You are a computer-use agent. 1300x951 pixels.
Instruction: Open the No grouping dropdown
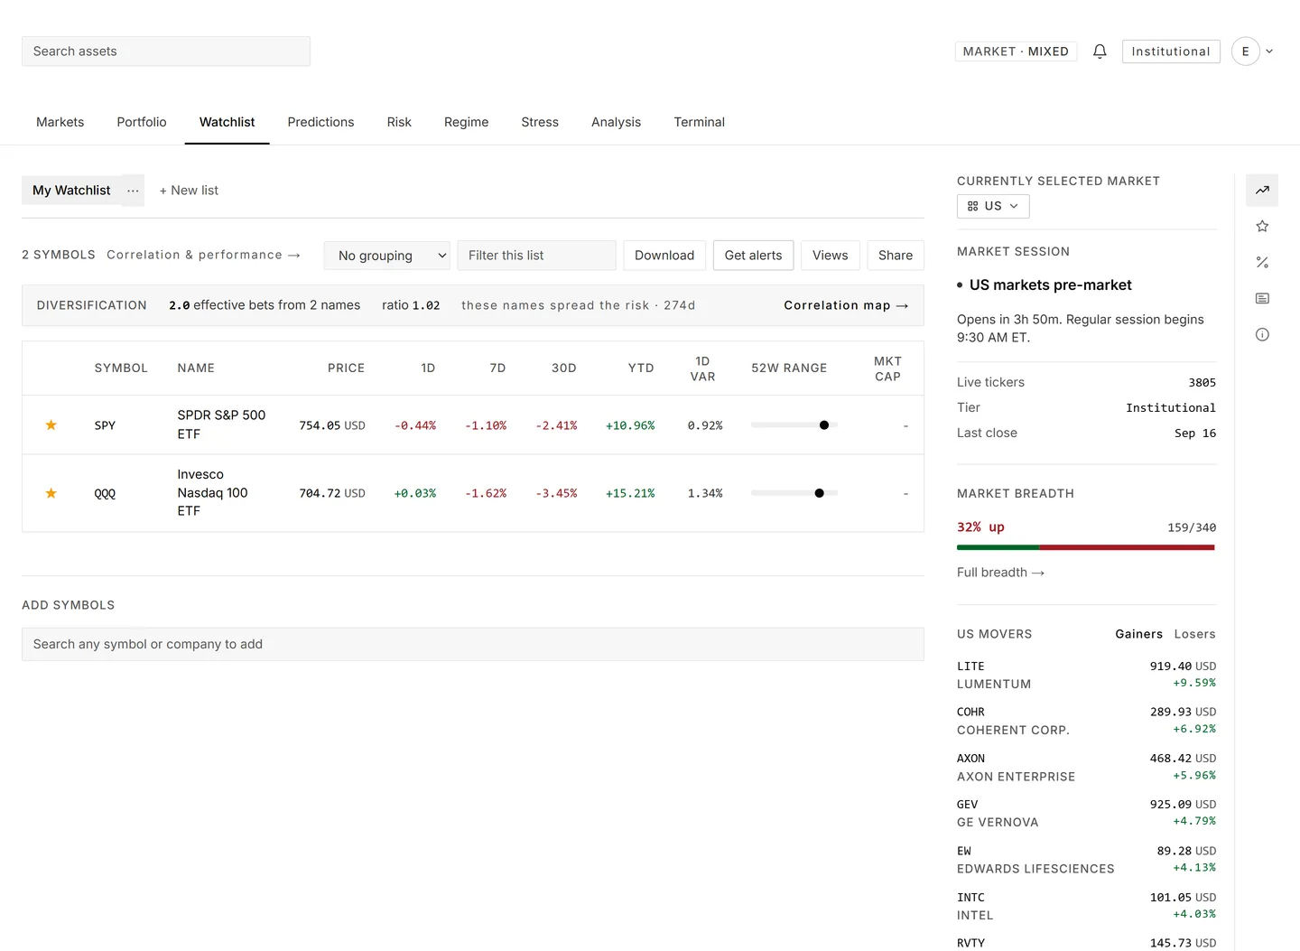(387, 256)
